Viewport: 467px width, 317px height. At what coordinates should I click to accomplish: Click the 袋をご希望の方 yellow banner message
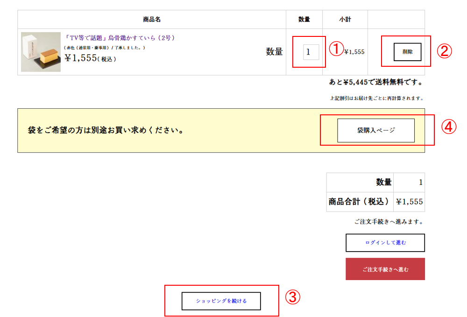[105, 130]
